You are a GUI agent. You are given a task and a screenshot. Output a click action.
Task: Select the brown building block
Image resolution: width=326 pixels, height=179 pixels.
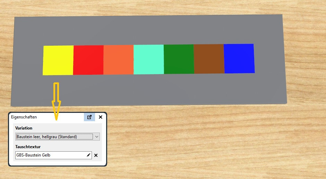pos(209,59)
